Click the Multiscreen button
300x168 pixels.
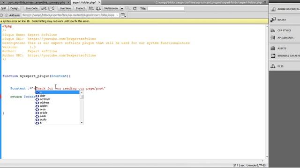tap(111, 8)
